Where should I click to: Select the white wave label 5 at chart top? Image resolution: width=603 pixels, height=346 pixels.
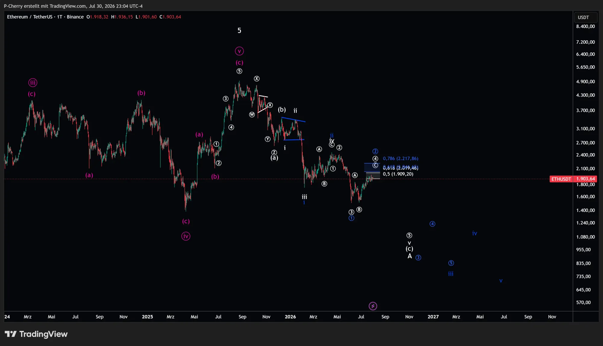[x=239, y=30]
